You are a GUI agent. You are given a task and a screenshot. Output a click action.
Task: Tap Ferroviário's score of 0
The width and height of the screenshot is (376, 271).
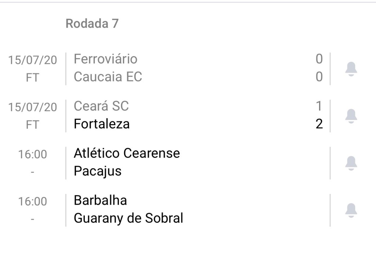319,59
